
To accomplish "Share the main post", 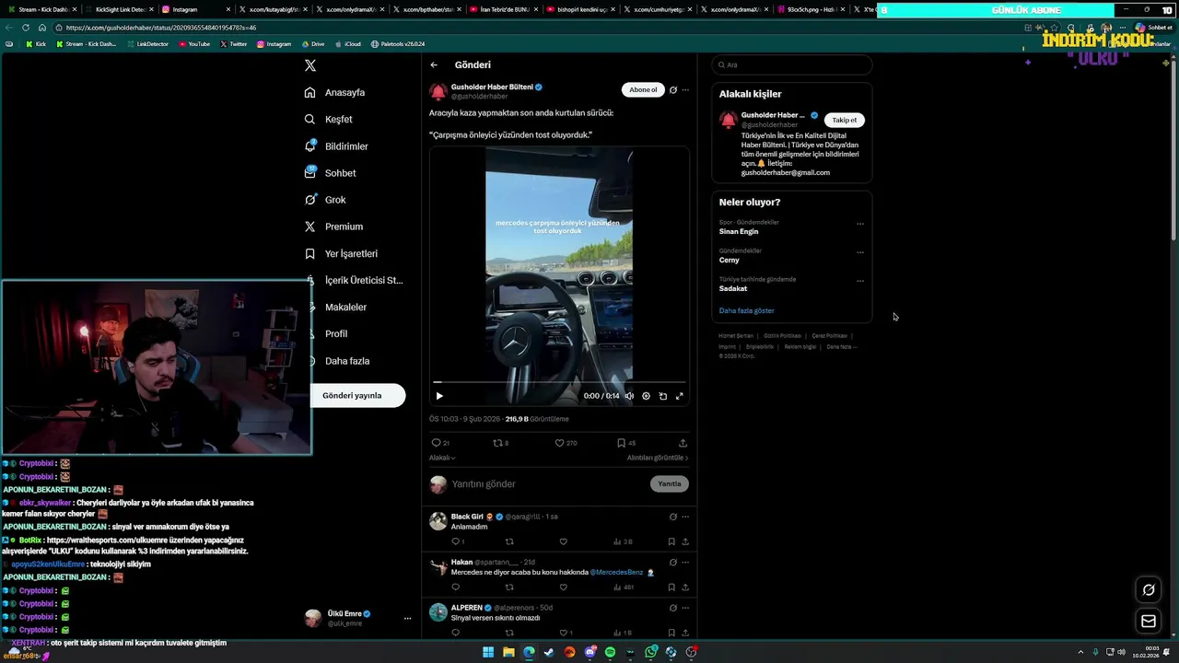I will pos(683,443).
